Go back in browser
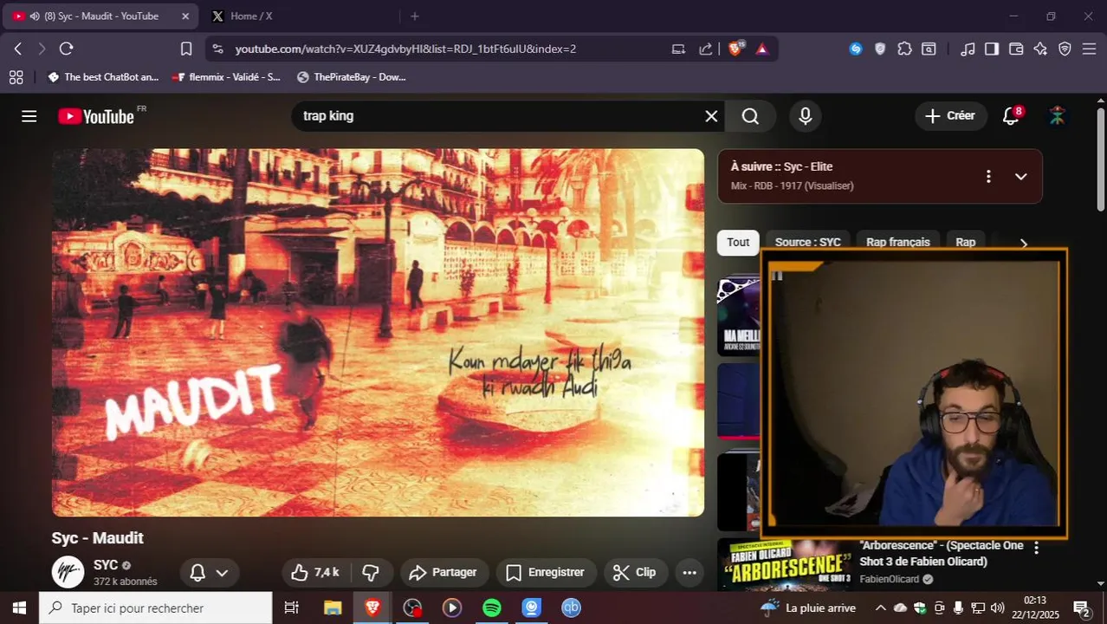 click(17, 49)
